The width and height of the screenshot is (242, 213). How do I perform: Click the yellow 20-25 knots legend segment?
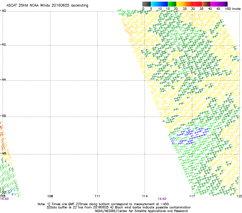pos(181,4)
